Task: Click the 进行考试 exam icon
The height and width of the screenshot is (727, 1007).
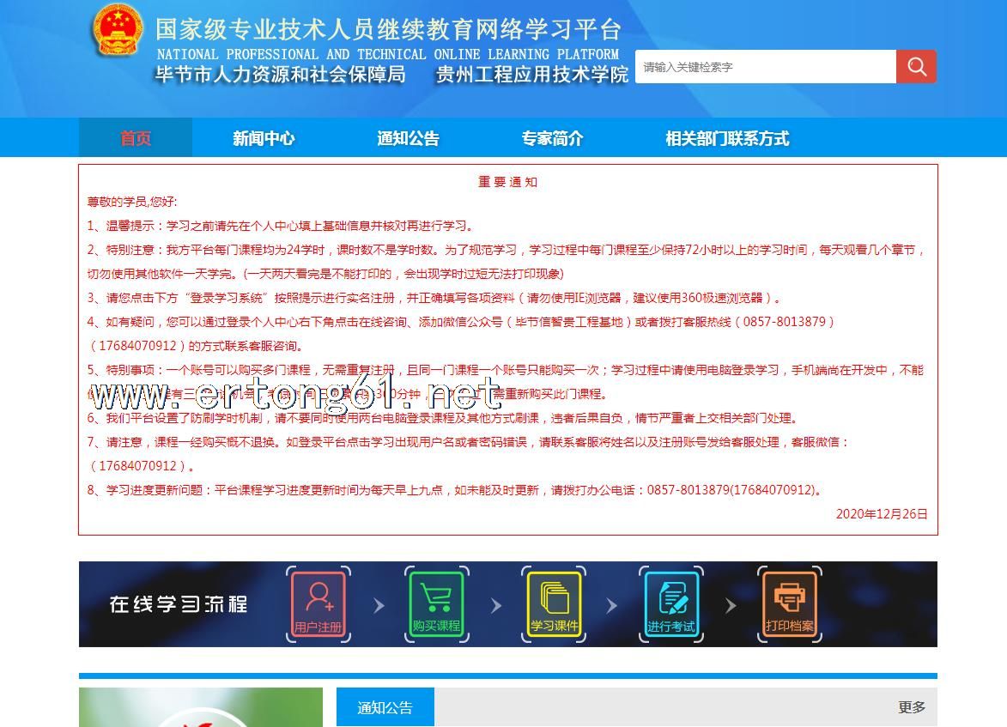Action: [671, 604]
